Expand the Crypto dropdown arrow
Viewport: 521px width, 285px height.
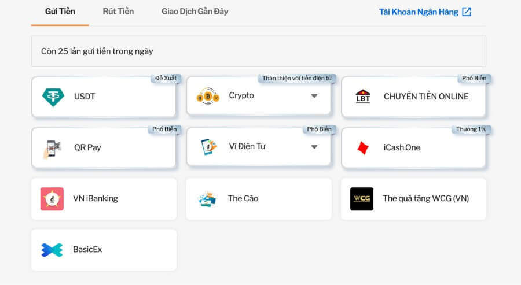pyautogui.click(x=314, y=96)
